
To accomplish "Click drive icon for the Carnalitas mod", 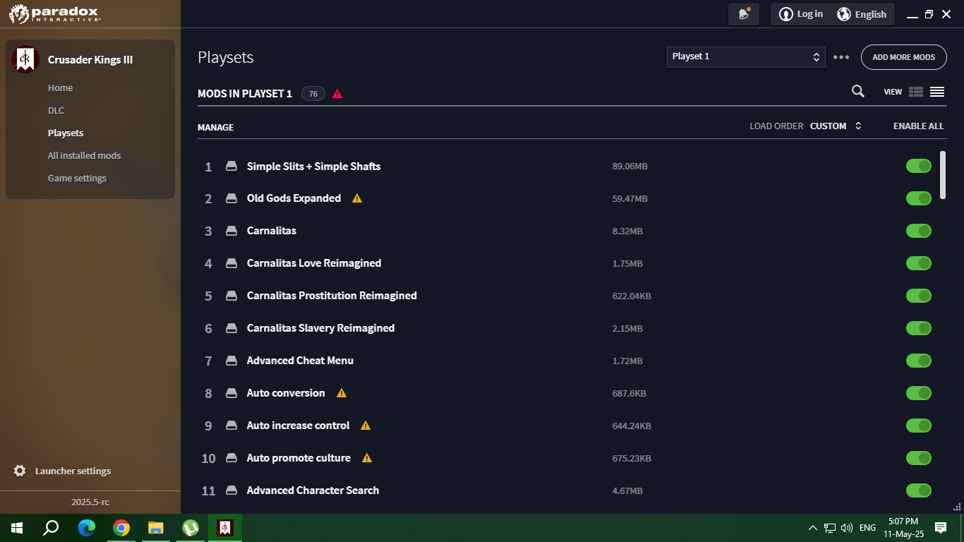I will (231, 231).
